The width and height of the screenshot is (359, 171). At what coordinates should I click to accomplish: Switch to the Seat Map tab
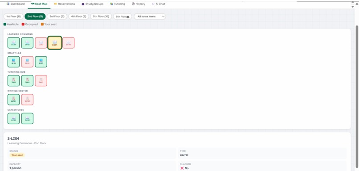click(39, 4)
